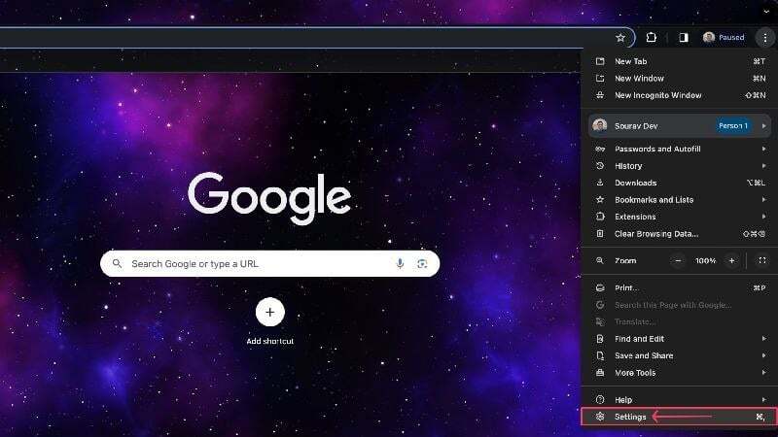Choose New Tab from the menu
778x437 pixels.
(x=679, y=61)
